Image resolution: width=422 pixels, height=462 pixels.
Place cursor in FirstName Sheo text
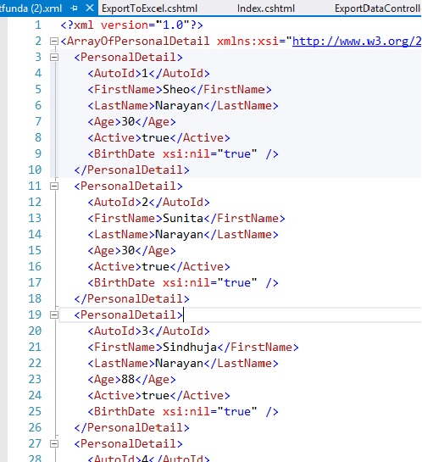[176, 89]
